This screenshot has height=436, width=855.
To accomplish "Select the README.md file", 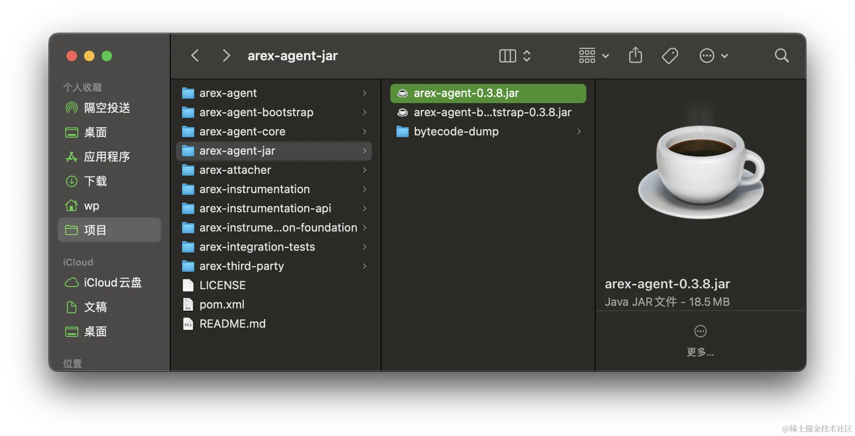I will click(232, 324).
